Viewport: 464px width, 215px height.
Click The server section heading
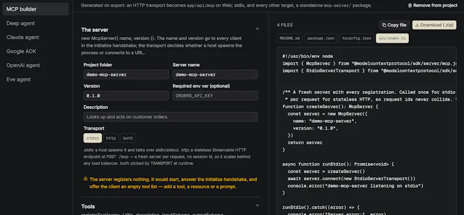point(95,30)
